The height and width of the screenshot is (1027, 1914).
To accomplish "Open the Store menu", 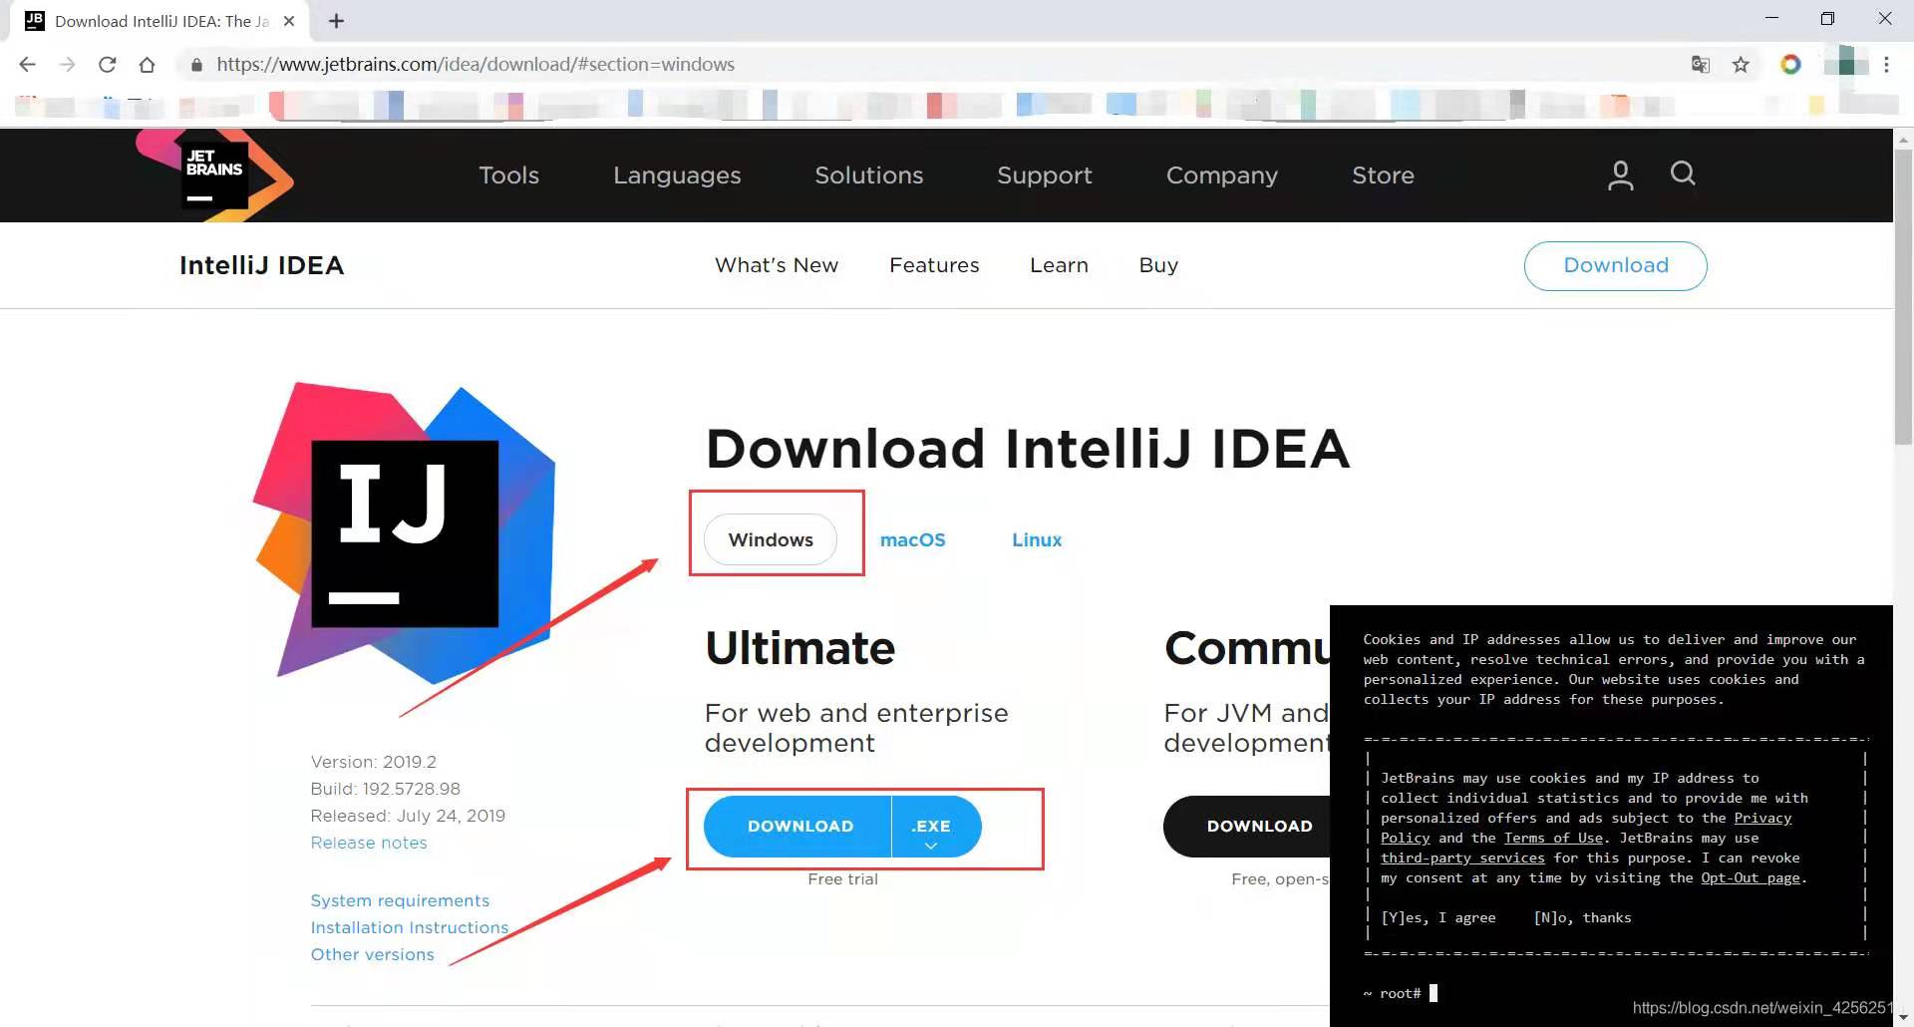I will tap(1383, 175).
